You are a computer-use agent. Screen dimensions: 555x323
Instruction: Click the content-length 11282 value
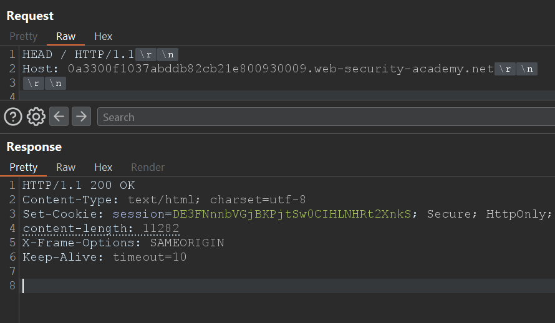click(x=161, y=228)
